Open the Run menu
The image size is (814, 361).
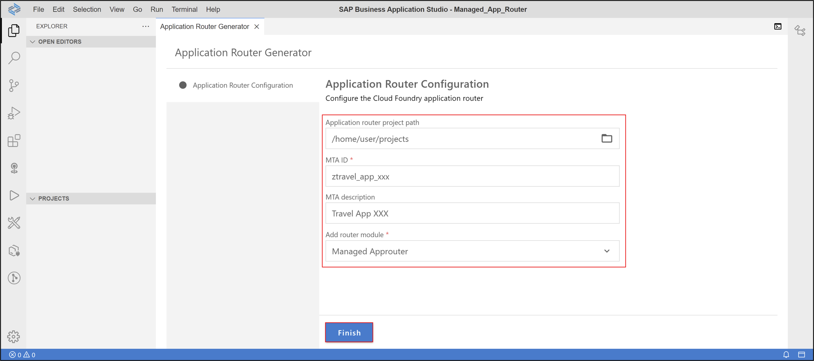157,9
